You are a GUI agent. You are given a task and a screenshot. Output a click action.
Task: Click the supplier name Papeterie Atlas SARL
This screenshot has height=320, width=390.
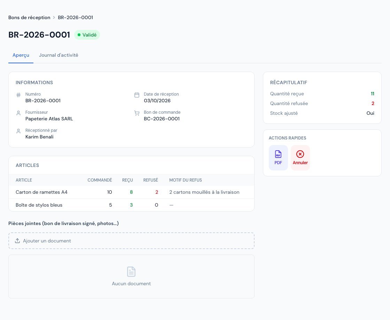coord(49,119)
